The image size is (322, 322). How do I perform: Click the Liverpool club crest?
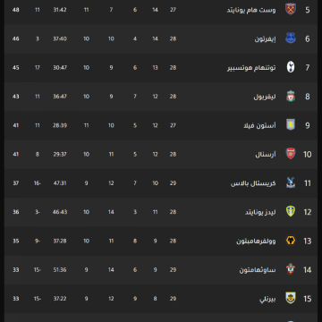[291, 97]
